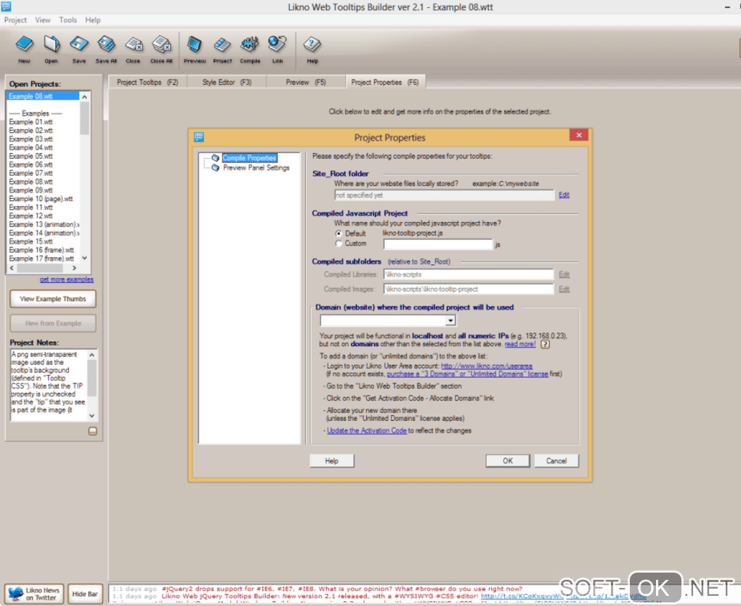Click scroll up arrow in Project Notes
The width and height of the screenshot is (741, 606).
click(92, 354)
